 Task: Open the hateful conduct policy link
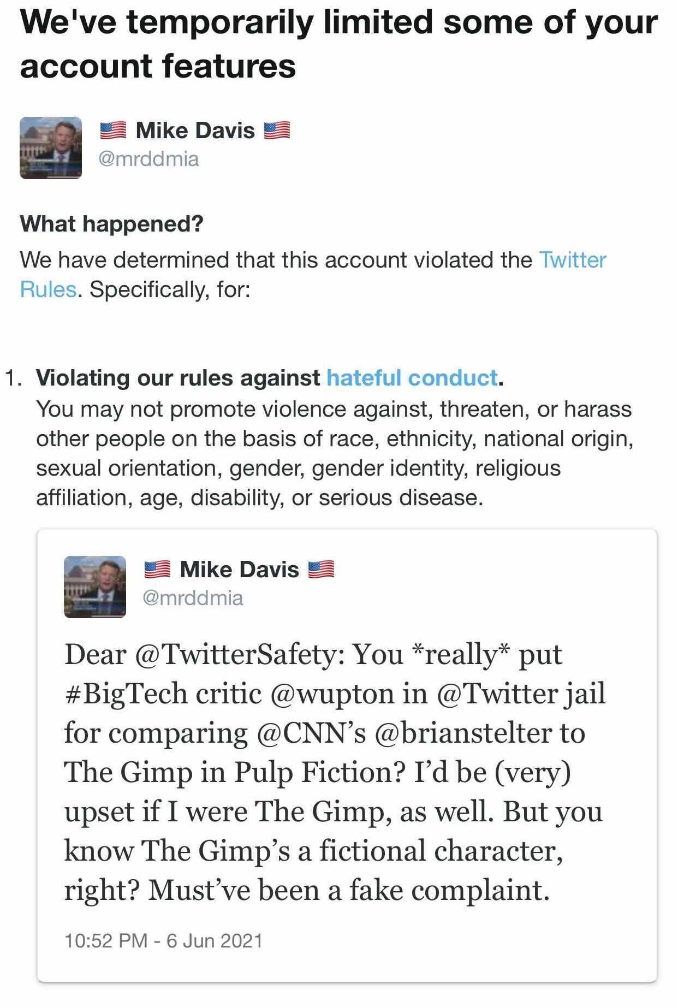[x=412, y=378]
